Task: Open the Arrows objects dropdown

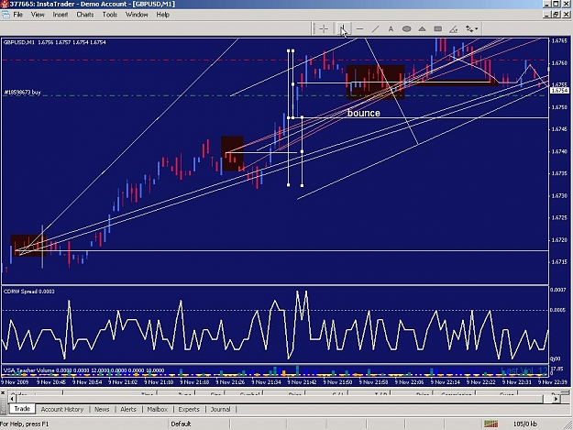Action: pyautogui.click(x=471, y=28)
